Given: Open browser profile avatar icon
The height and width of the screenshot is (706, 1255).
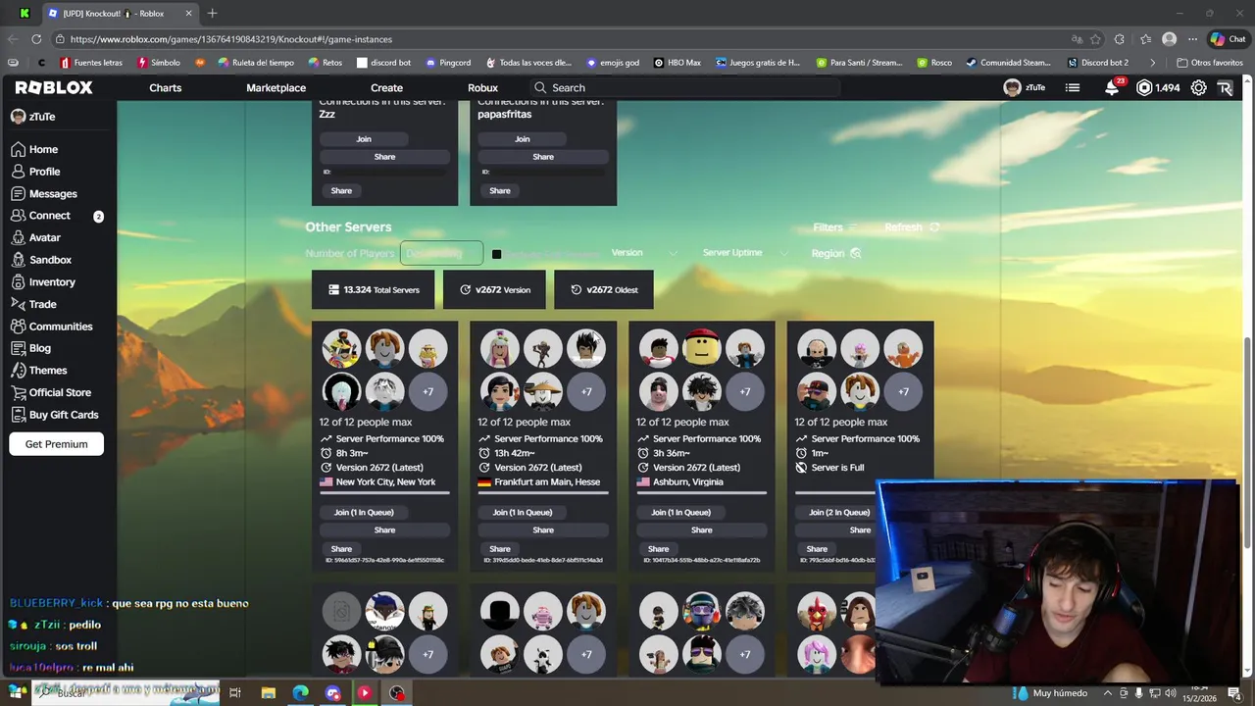Looking at the screenshot, I should tap(1169, 39).
